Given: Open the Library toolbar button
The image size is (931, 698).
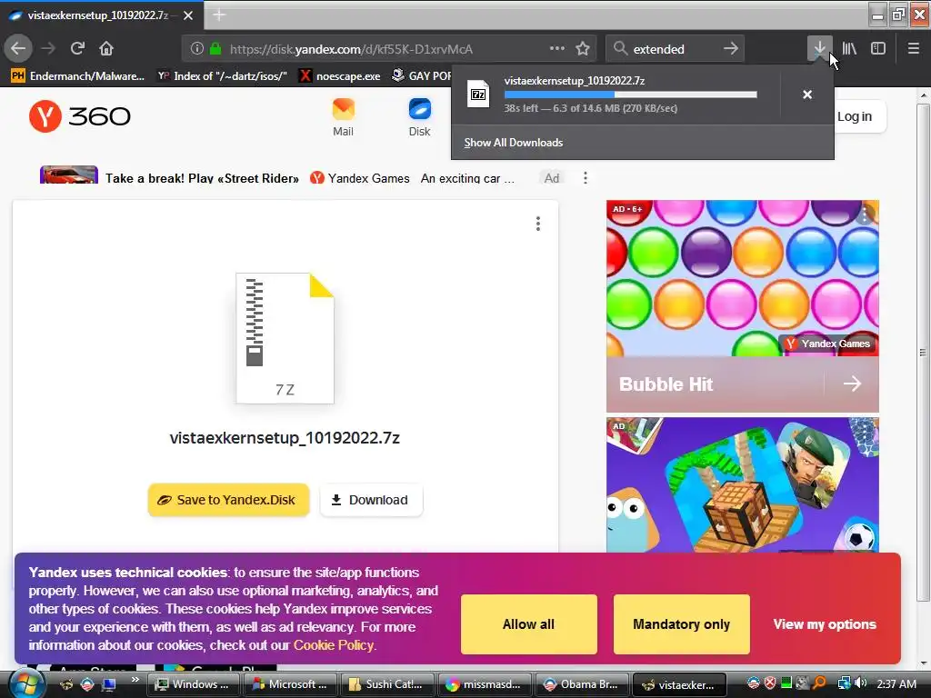Looking at the screenshot, I should coord(849,49).
